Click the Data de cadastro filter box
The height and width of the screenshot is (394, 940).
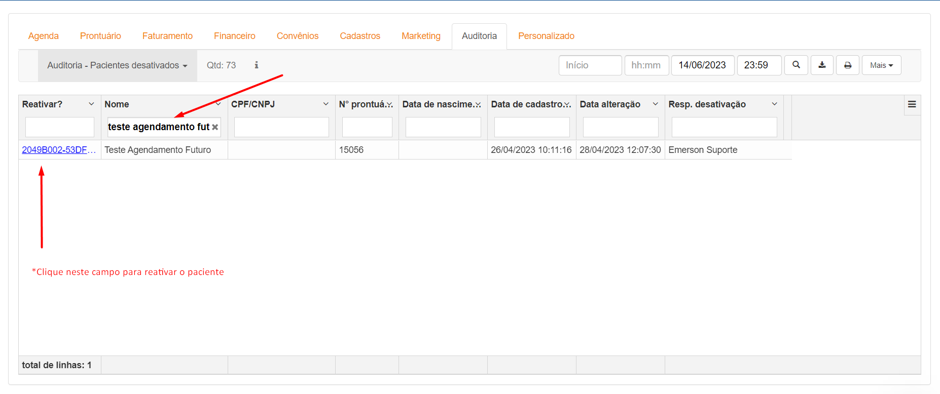(532, 127)
